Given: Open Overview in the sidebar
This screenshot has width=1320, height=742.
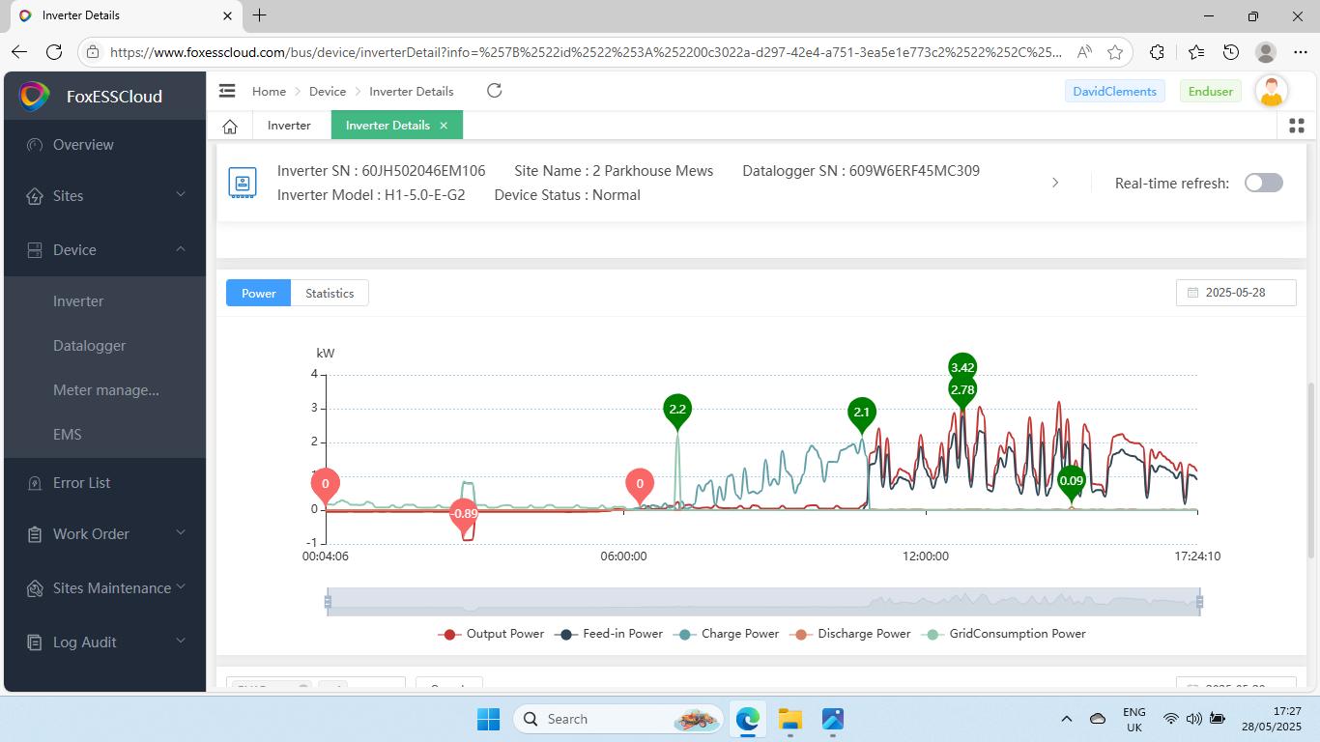Looking at the screenshot, I should [x=83, y=145].
